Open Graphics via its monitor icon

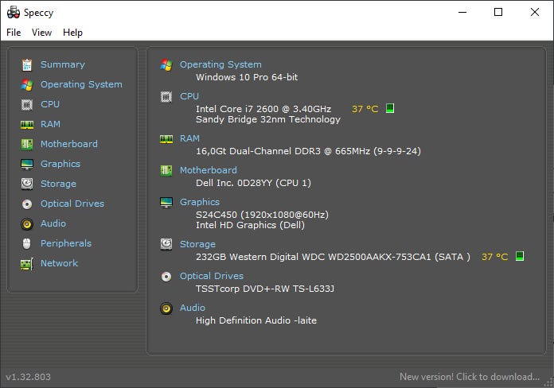point(27,164)
